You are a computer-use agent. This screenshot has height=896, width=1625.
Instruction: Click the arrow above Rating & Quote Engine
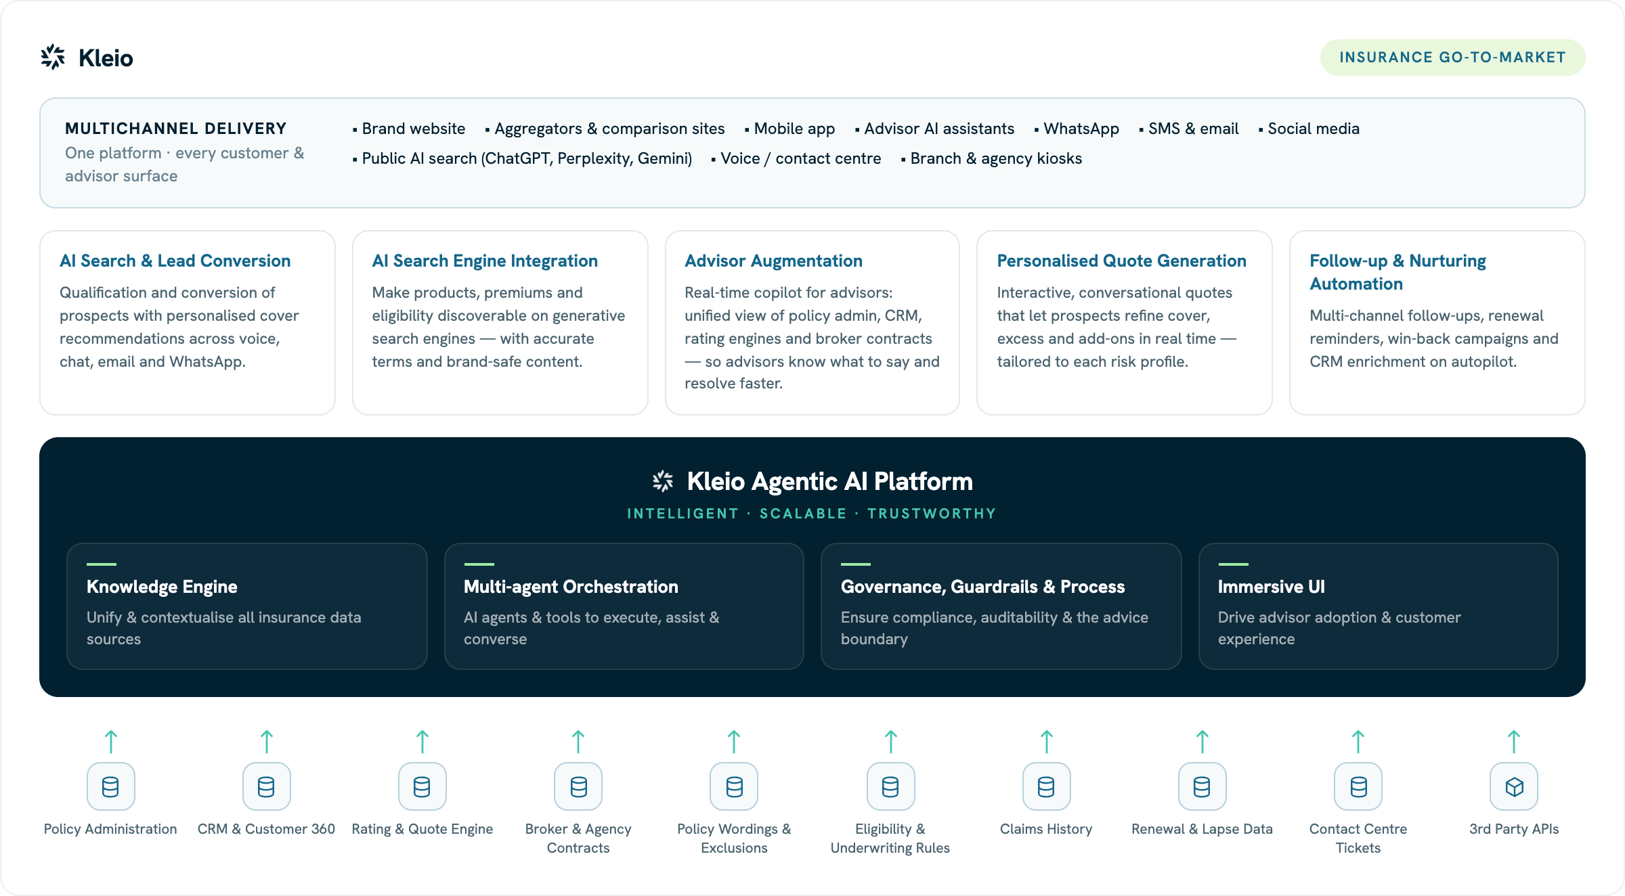pyautogui.click(x=422, y=742)
